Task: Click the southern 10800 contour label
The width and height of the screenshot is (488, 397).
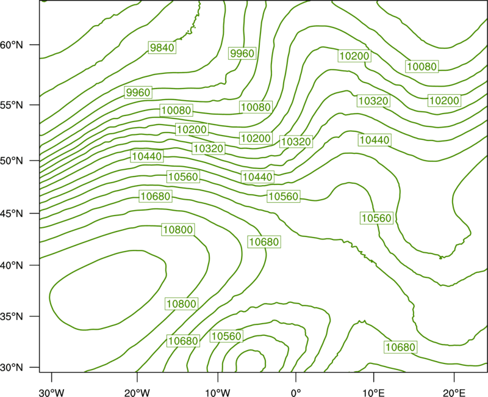Action: pyautogui.click(x=181, y=304)
